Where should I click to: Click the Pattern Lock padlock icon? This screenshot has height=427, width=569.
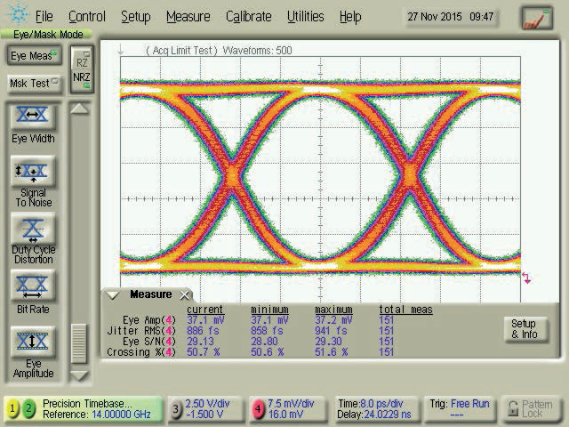pyautogui.click(x=514, y=410)
